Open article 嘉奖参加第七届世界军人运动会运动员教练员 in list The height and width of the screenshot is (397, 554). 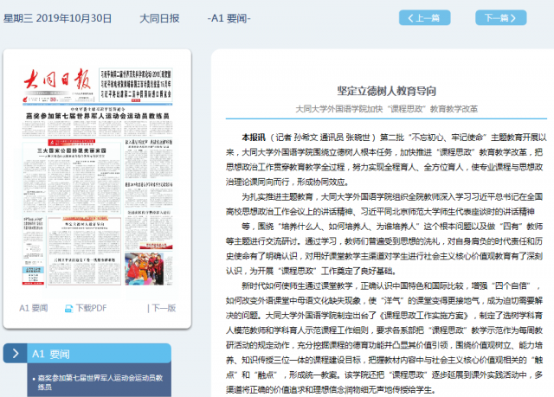[x=100, y=382]
